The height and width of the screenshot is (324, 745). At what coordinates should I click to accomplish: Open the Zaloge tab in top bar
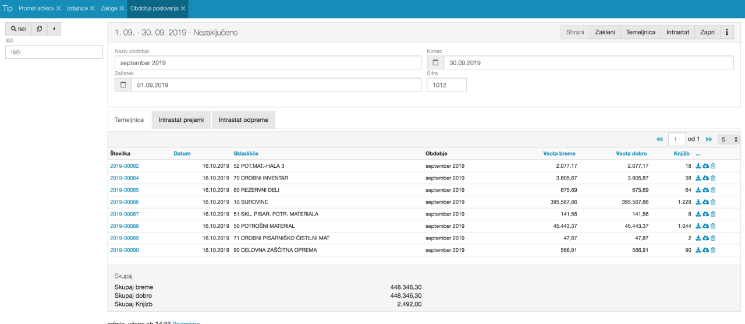point(109,9)
